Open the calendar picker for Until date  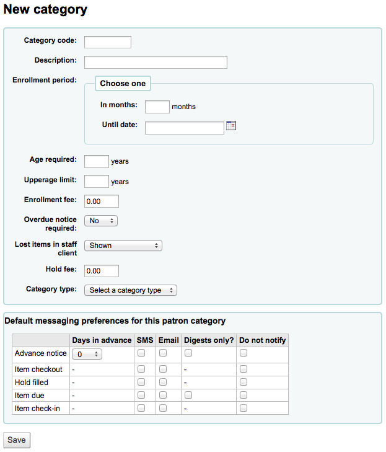tap(231, 126)
